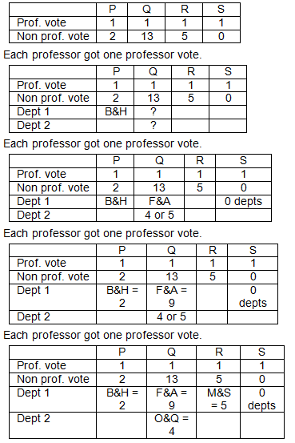The width and height of the screenshot is (295, 443).
Task: Click the question mark in Dept 1 row
Action: click(153, 112)
